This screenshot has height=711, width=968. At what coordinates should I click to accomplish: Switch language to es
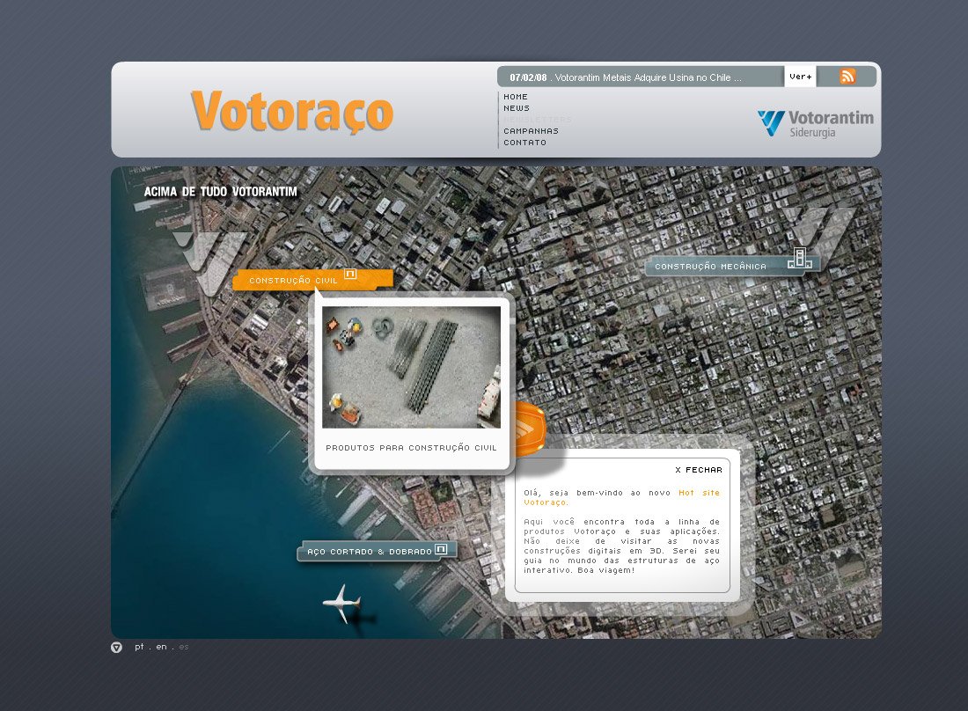pyautogui.click(x=183, y=647)
